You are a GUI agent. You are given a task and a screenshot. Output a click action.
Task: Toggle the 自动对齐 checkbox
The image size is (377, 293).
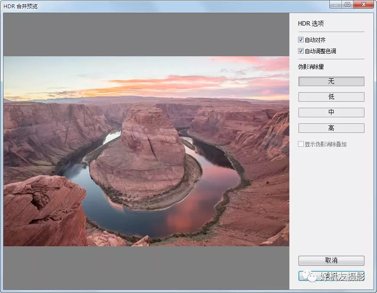tap(301, 40)
